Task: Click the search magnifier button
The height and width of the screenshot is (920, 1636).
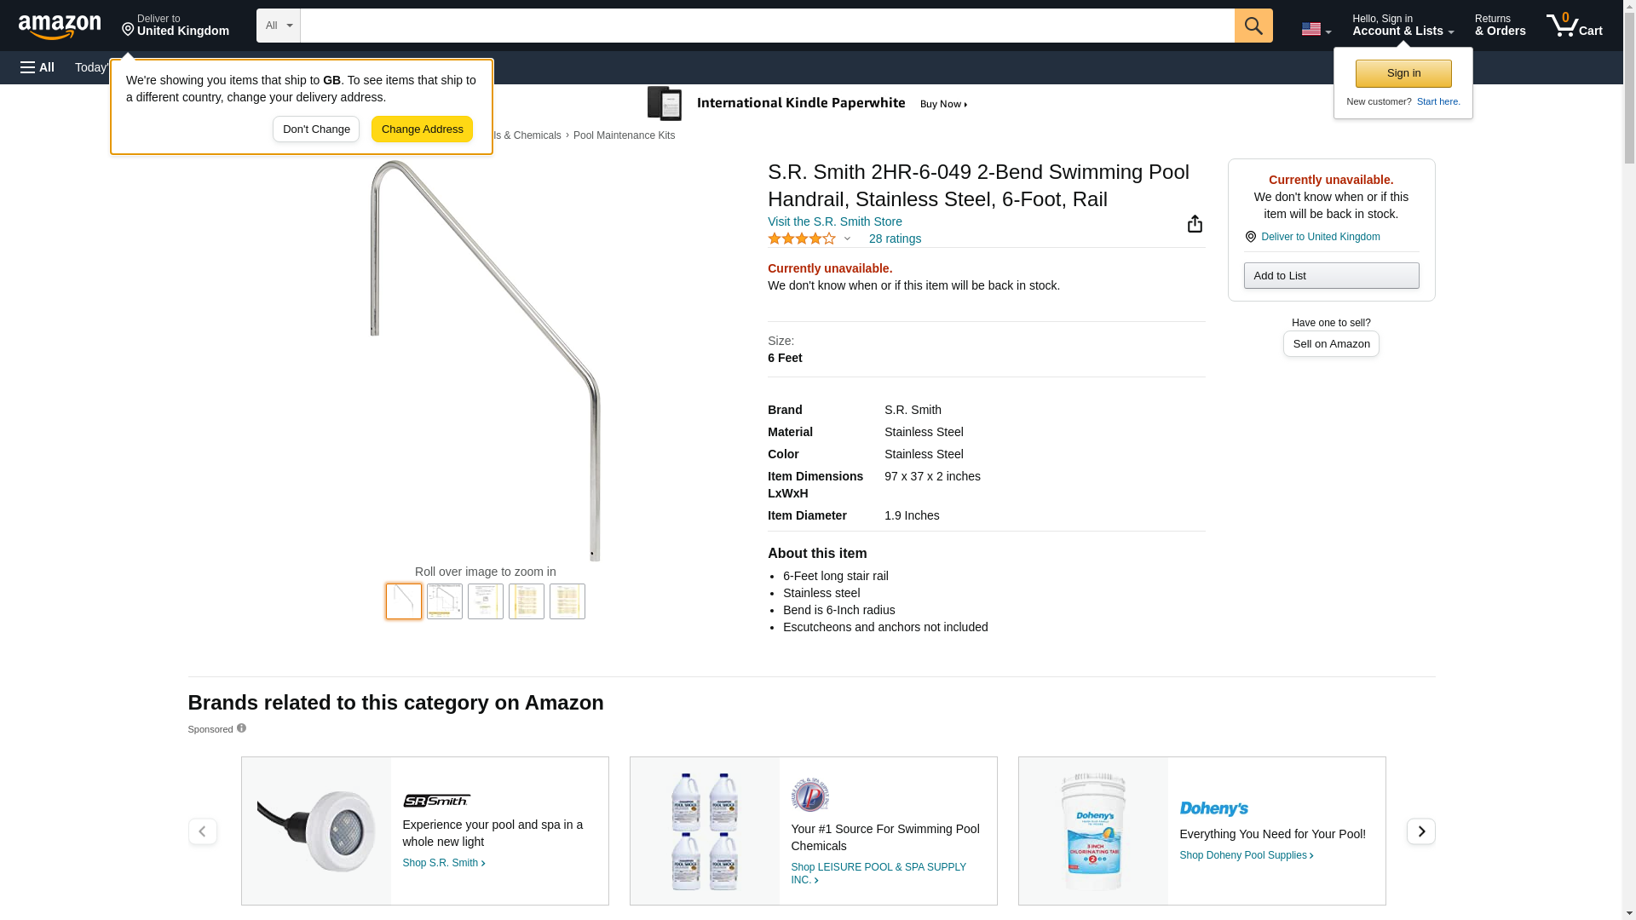Action: [x=1253, y=26]
